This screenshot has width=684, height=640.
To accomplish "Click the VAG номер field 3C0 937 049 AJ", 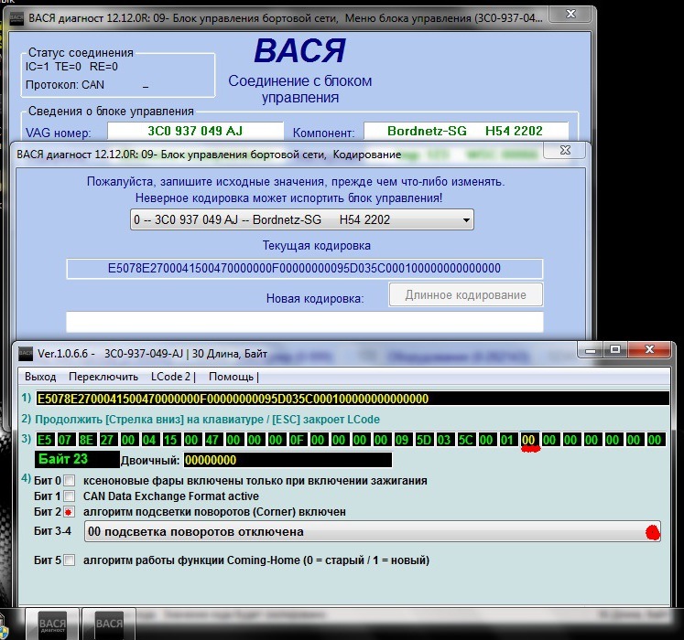I will pos(195,131).
